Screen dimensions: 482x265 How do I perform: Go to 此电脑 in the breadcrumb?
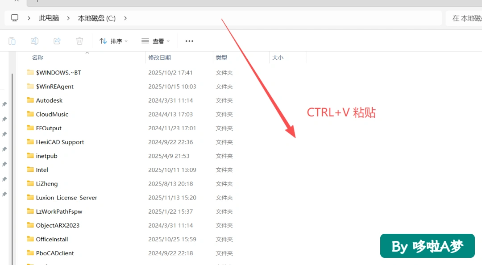(49, 18)
